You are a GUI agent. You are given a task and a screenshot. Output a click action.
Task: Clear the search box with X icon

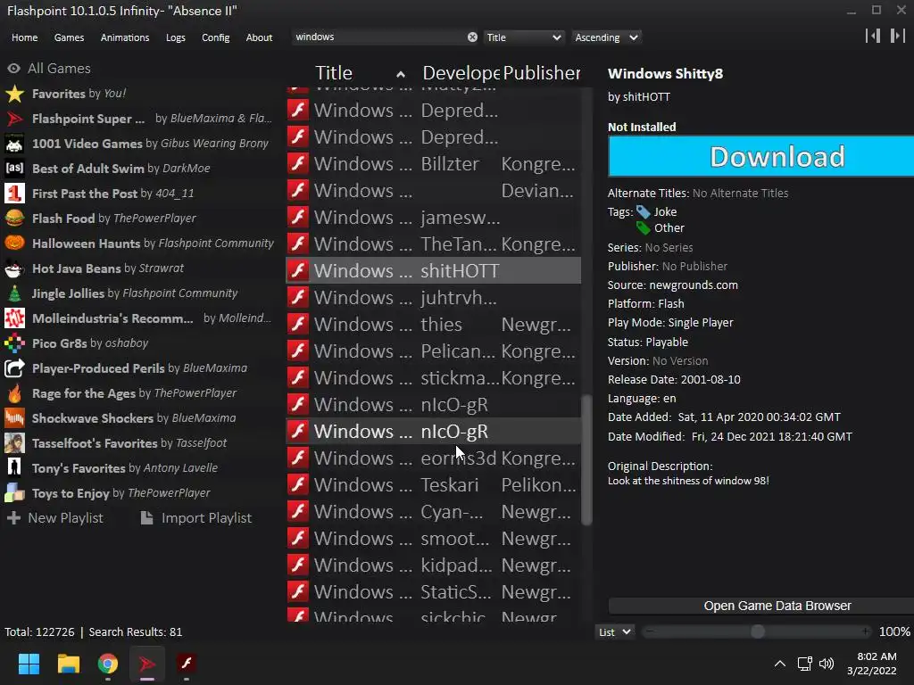[x=472, y=37]
